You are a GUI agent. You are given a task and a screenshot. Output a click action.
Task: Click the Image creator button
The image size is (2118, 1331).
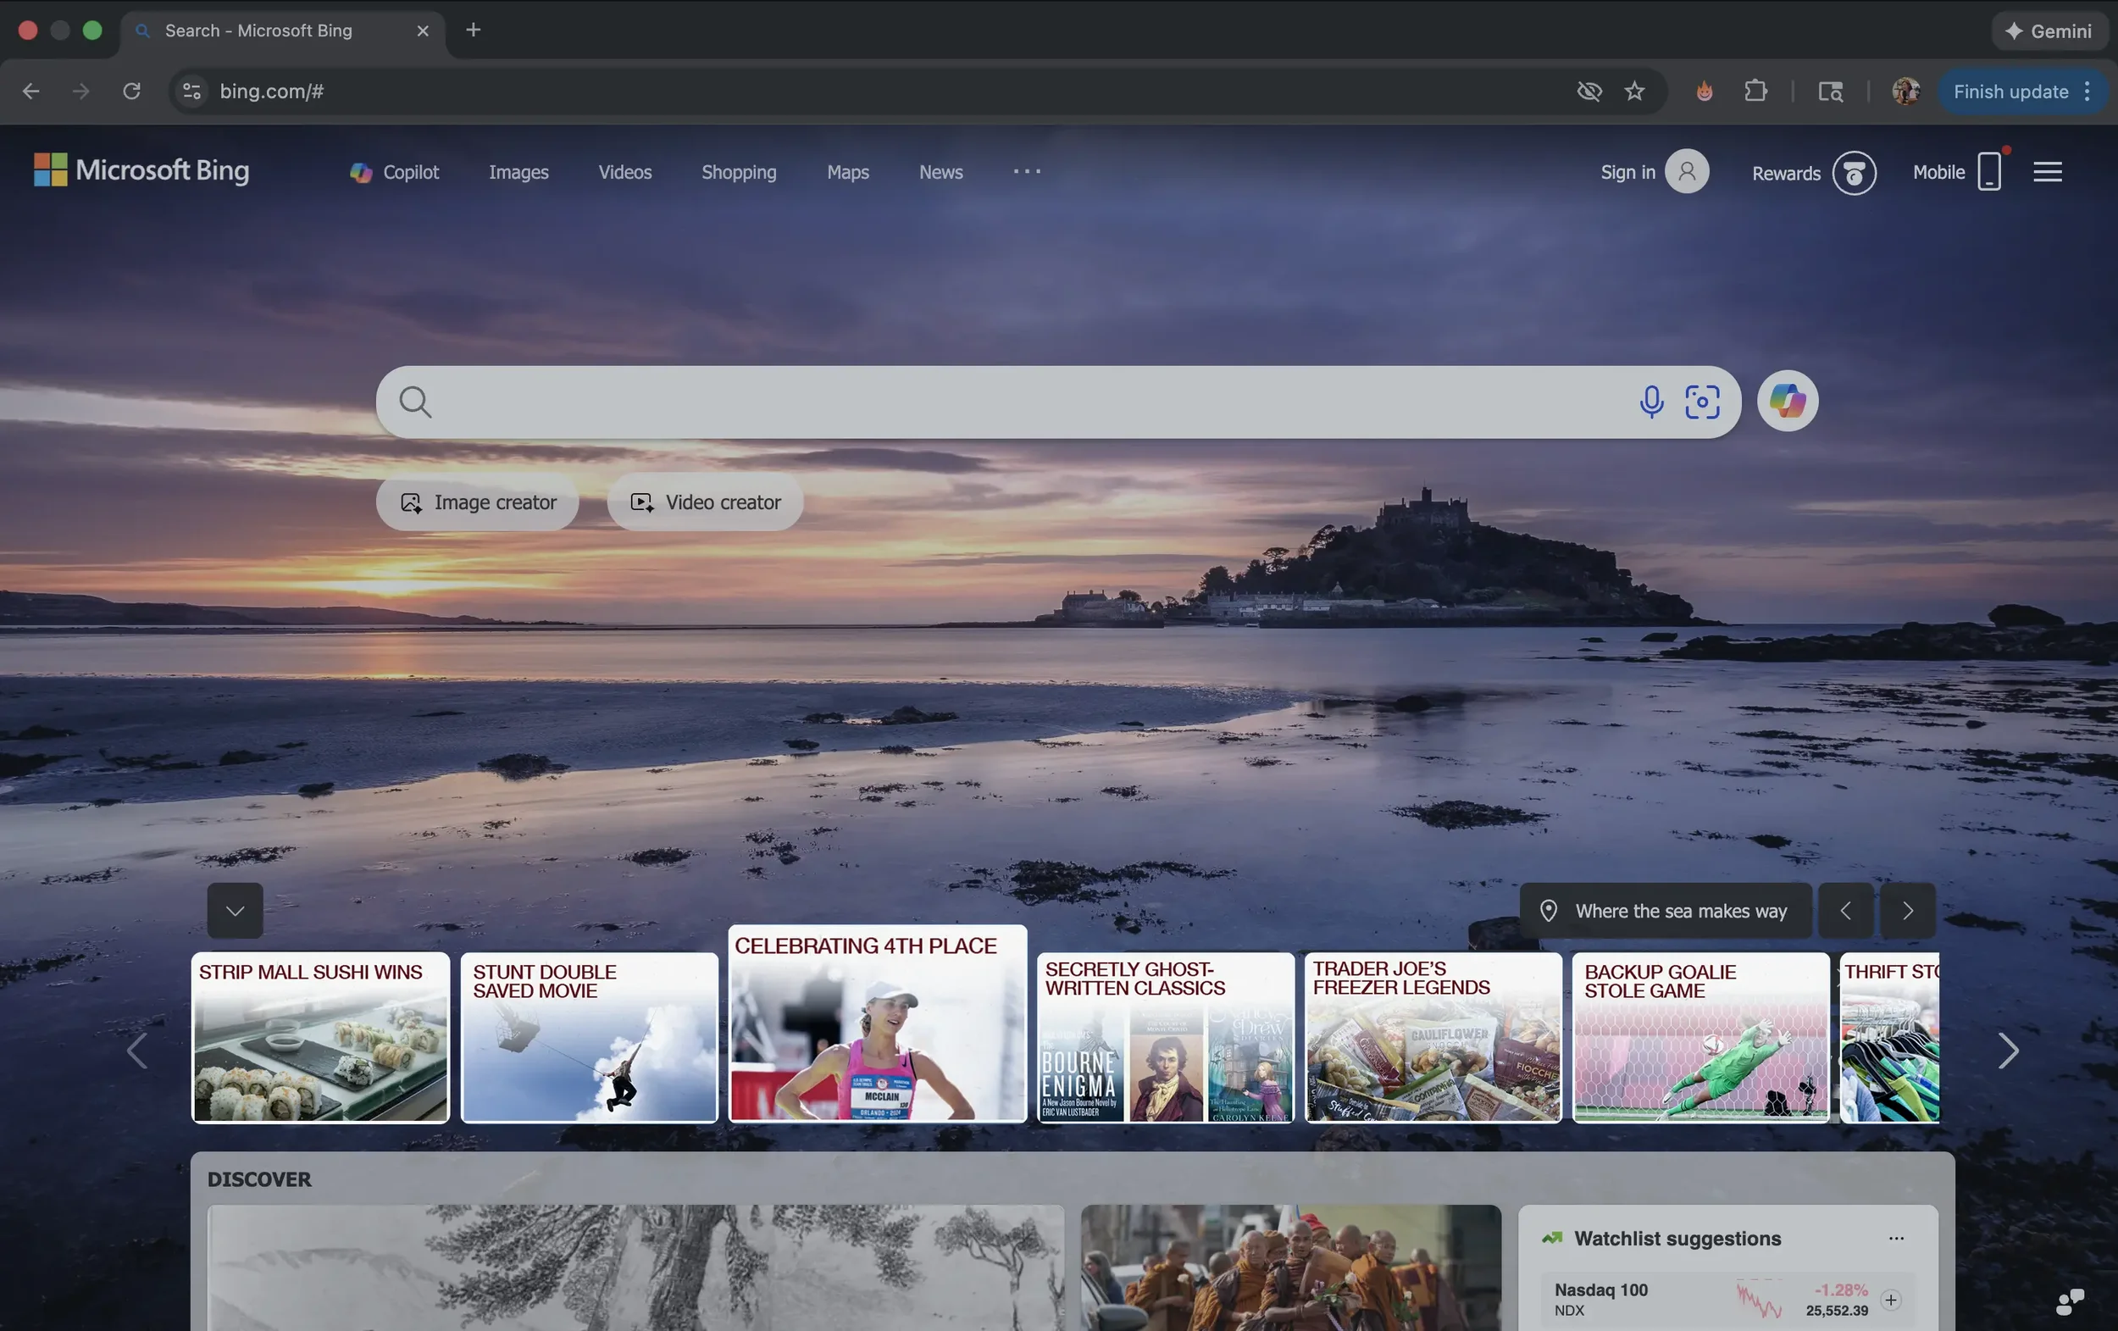point(478,502)
